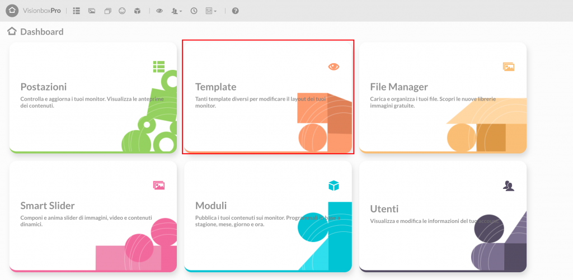This screenshot has height=280, width=573.
Task: Click the eye icon in top toolbar
Action: click(x=159, y=11)
